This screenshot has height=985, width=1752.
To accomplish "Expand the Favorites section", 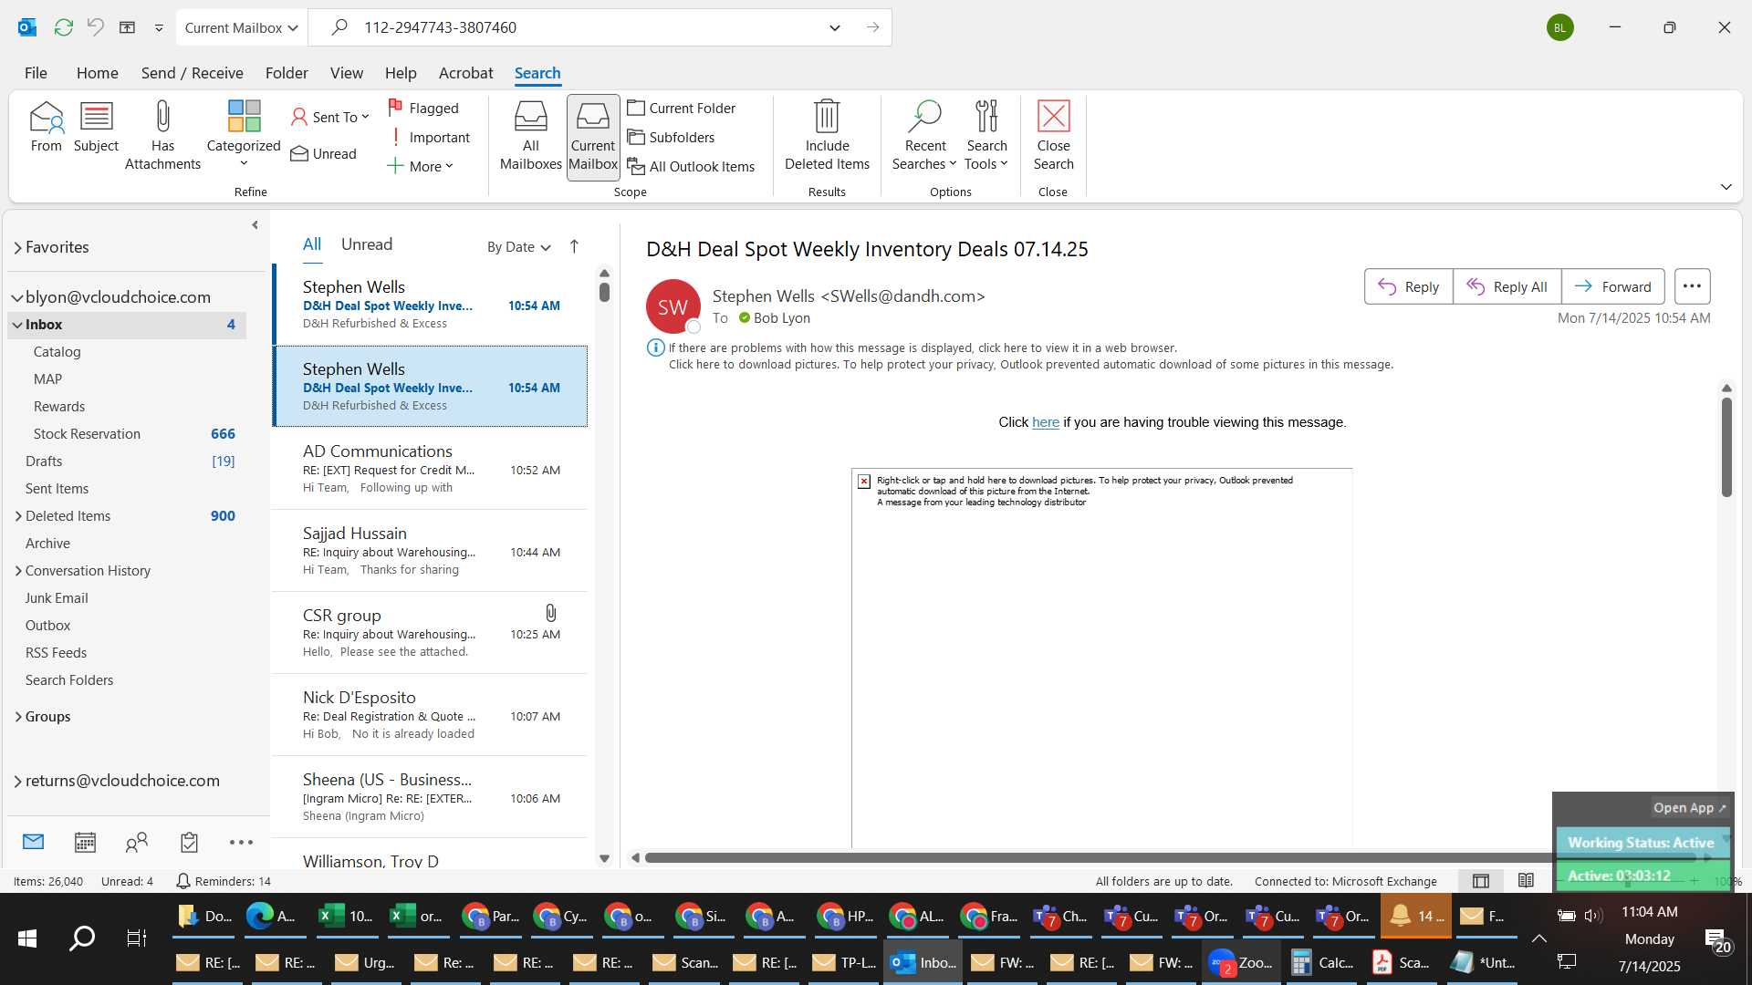I will (17, 248).
